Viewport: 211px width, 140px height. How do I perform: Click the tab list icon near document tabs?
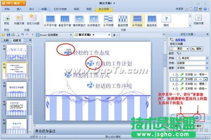[164, 35]
